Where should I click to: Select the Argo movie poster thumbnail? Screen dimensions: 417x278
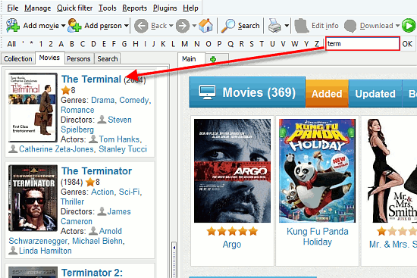(x=232, y=170)
